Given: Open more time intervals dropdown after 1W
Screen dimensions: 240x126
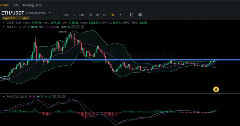Looking at the screenshot, I should (x=120, y=15).
